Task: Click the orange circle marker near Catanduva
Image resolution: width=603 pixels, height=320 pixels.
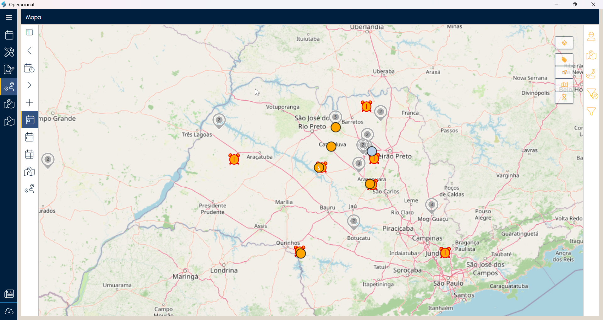Action: click(x=331, y=147)
